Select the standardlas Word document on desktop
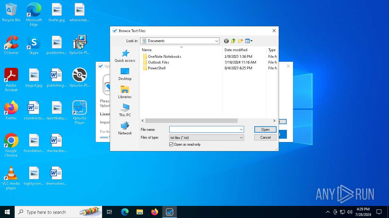This screenshot has width=389, height=218. (x=57, y=144)
